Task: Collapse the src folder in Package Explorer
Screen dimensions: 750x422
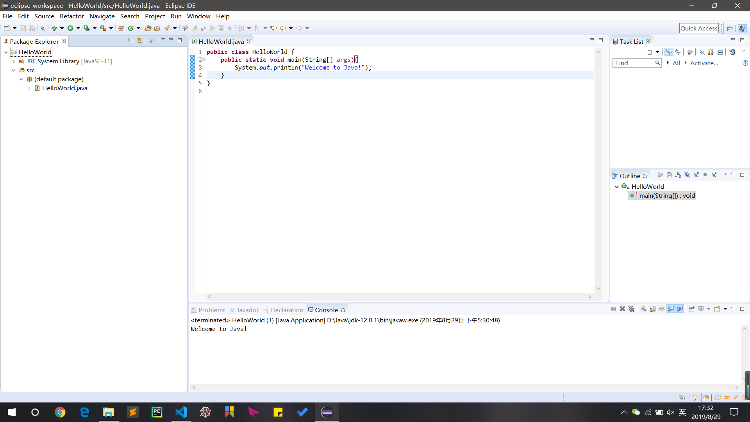Action: pos(14,70)
